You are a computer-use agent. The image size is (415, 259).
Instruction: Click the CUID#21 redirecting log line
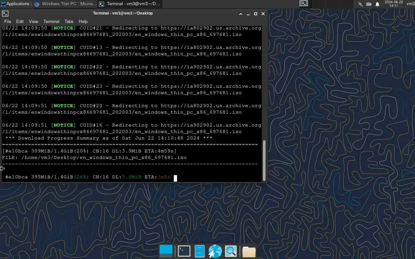click(x=132, y=31)
